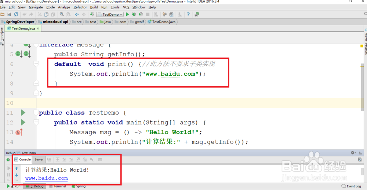This screenshot has height=190, width=367.
Task: Click the Stop square toolbar icon
Action: coord(148,15)
